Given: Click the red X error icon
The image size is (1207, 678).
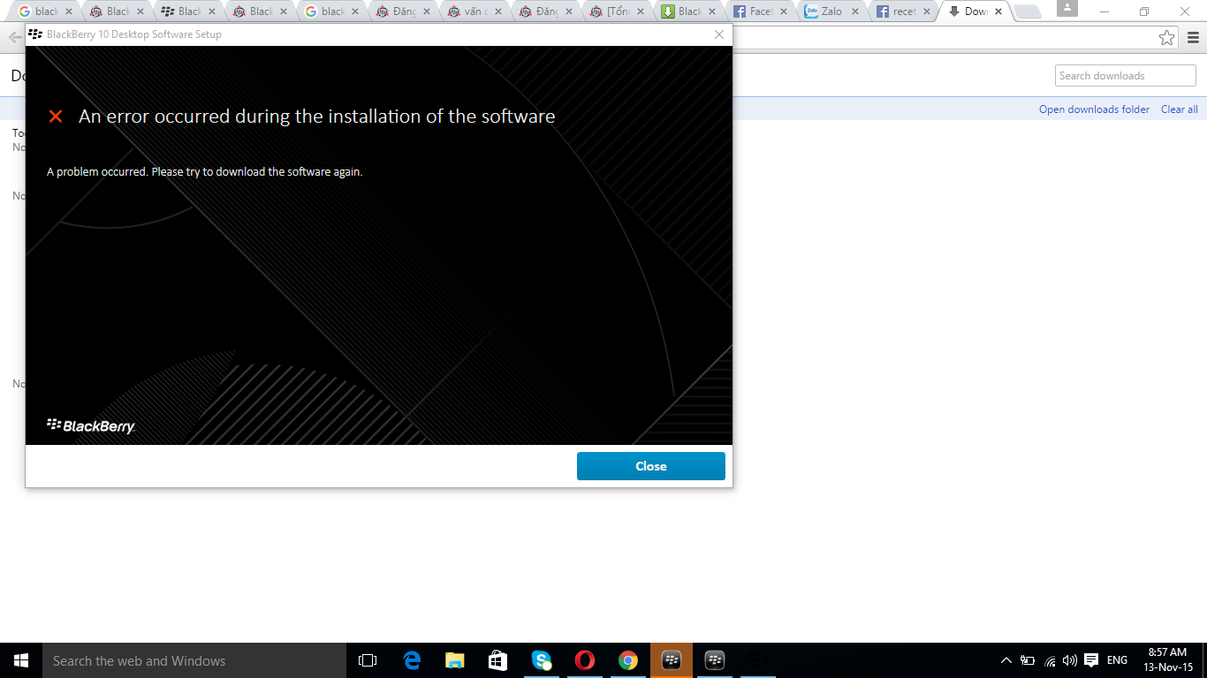Looking at the screenshot, I should click(56, 117).
